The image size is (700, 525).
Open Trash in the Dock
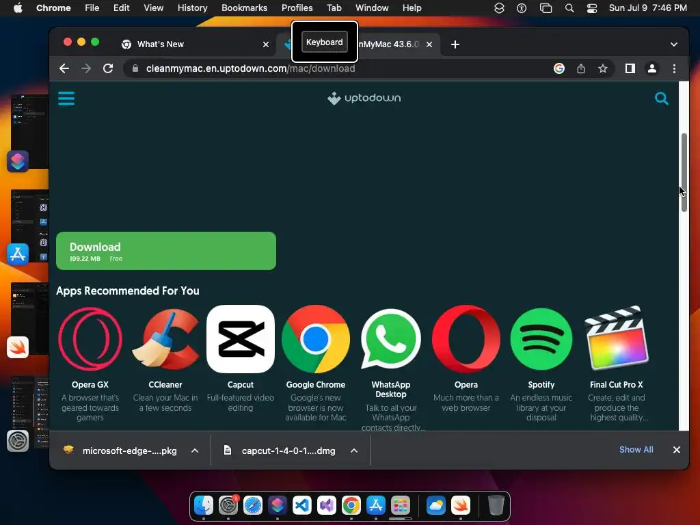(x=496, y=505)
